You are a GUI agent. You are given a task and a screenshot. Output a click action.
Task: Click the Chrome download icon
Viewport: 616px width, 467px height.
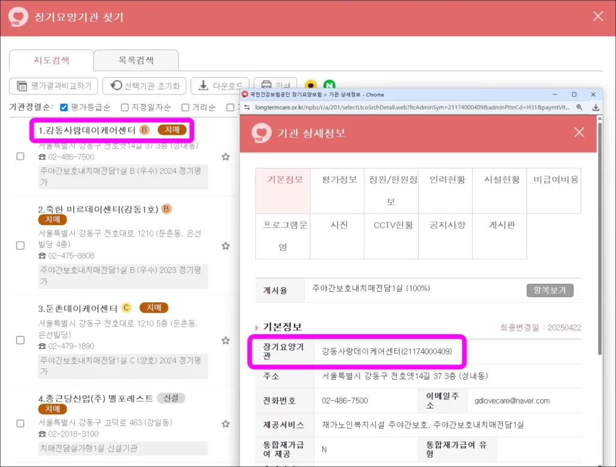click(x=596, y=107)
